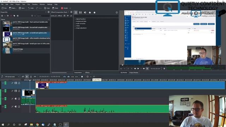Show main effects list icon
This screenshot has width=226, height=127.
pos(76,13)
